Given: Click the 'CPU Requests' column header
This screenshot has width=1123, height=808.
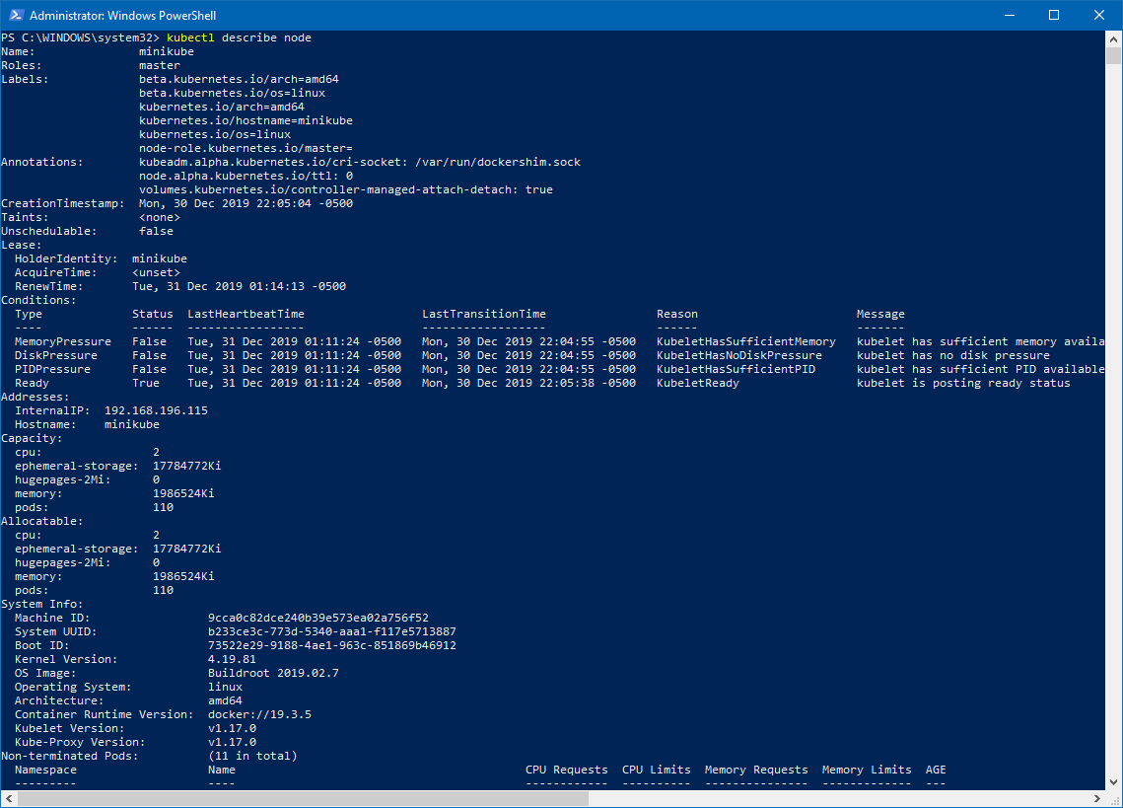Looking at the screenshot, I should click(566, 770).
